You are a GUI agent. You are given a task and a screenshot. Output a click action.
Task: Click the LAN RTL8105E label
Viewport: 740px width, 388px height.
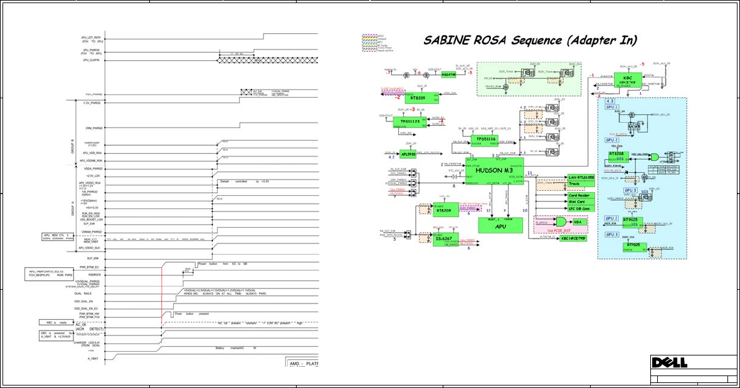tap(581, 178)
